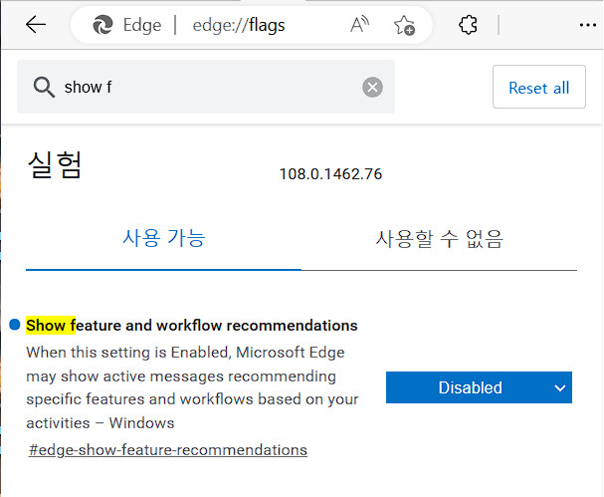Open the Extensions puzzle icon
The width and height of the screenshot is (604, 497).
point(468,25)
